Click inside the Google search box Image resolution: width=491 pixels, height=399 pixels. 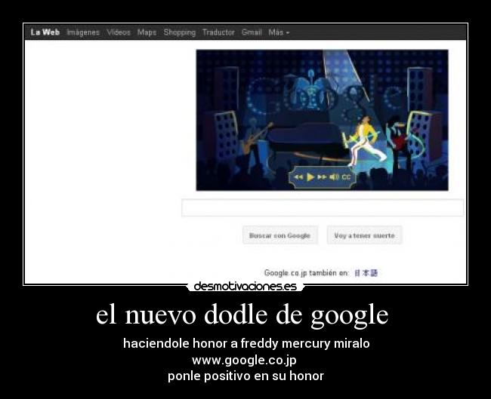coord(323,207)
